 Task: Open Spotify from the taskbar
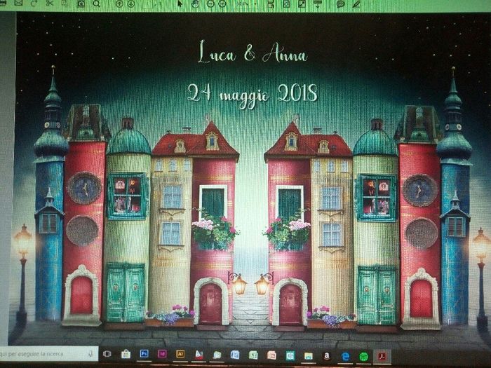[363, 355]
